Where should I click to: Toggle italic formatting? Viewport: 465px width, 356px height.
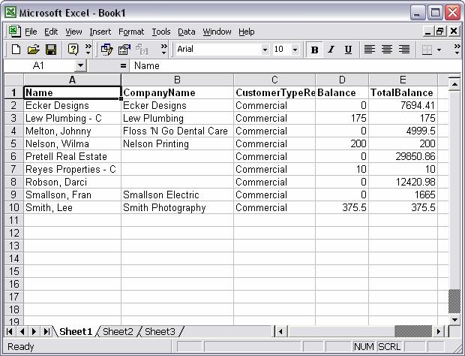click(331, 50)
